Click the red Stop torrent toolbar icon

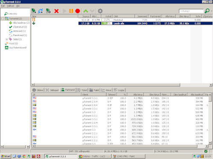point(78,11)
